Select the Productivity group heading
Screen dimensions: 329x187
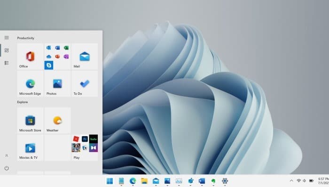[25, 38]
